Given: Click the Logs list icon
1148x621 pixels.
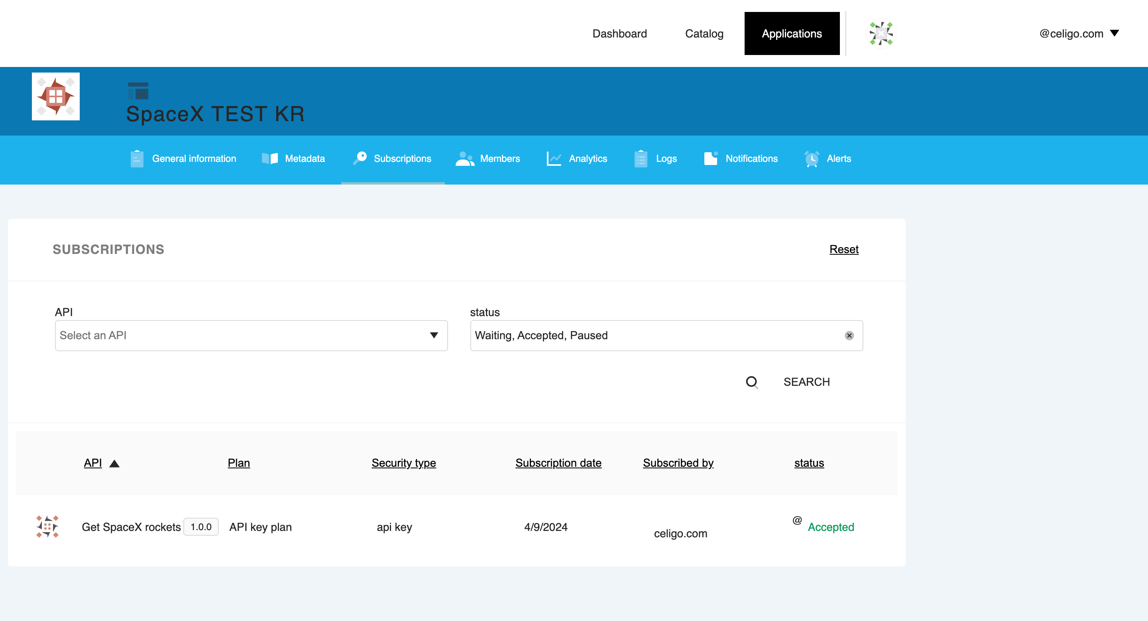Looking at the screenshot, I should pyautogui.click(x=641, y=159).
